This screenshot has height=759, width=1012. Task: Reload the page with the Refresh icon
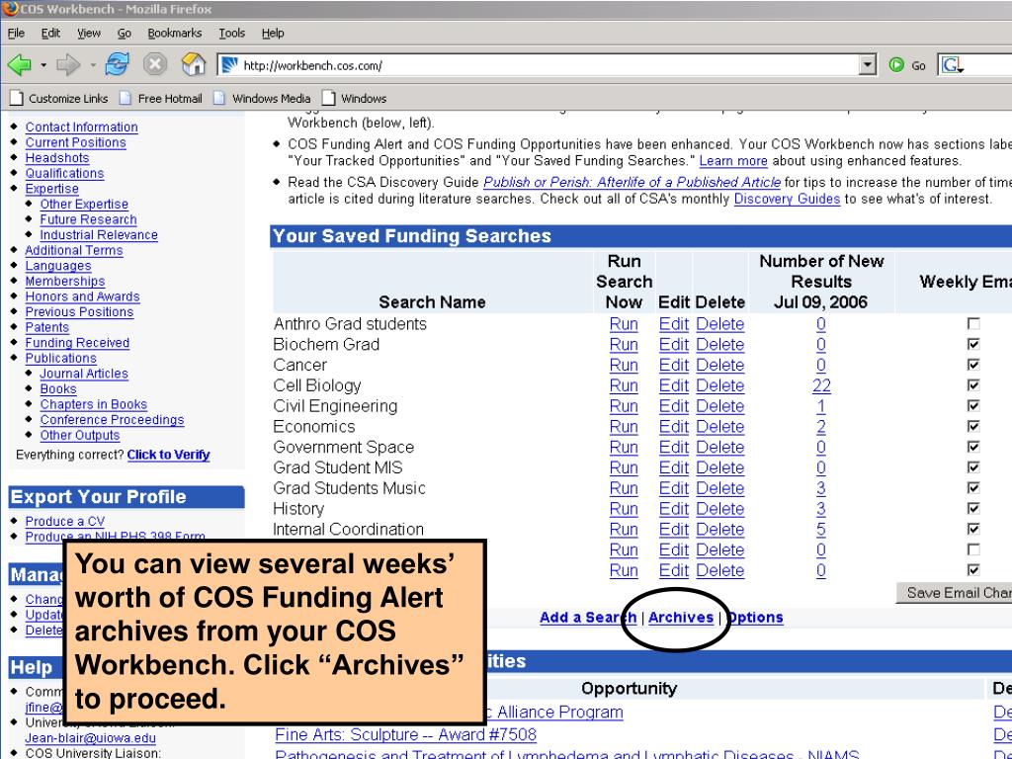pyautogui.click(x=118, y=64)
